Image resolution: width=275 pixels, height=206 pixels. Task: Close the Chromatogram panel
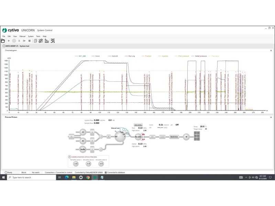pos(271,50)
